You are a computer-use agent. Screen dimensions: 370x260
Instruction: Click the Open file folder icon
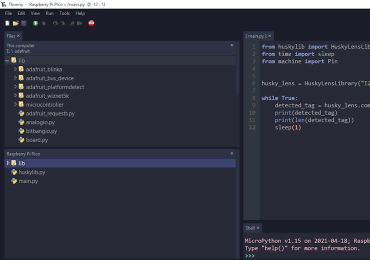tap(15, 23)
